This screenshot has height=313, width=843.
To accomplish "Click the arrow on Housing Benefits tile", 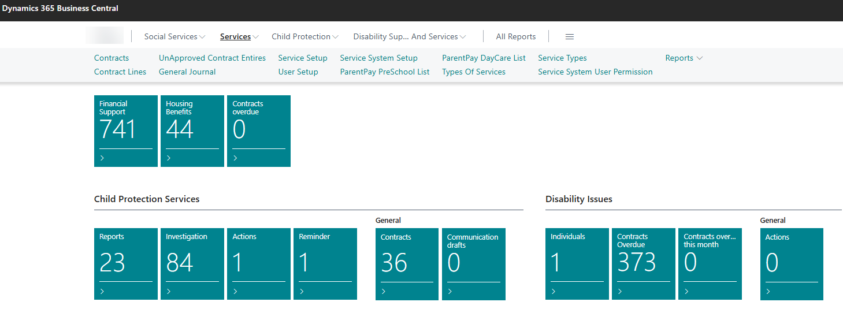I will click(x=169, y=158).
